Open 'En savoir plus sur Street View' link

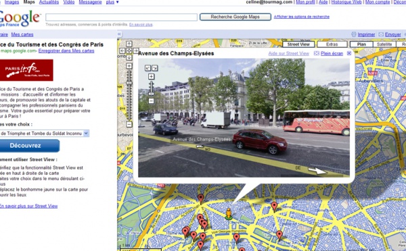pyautogui.click(x=28, y=206)
